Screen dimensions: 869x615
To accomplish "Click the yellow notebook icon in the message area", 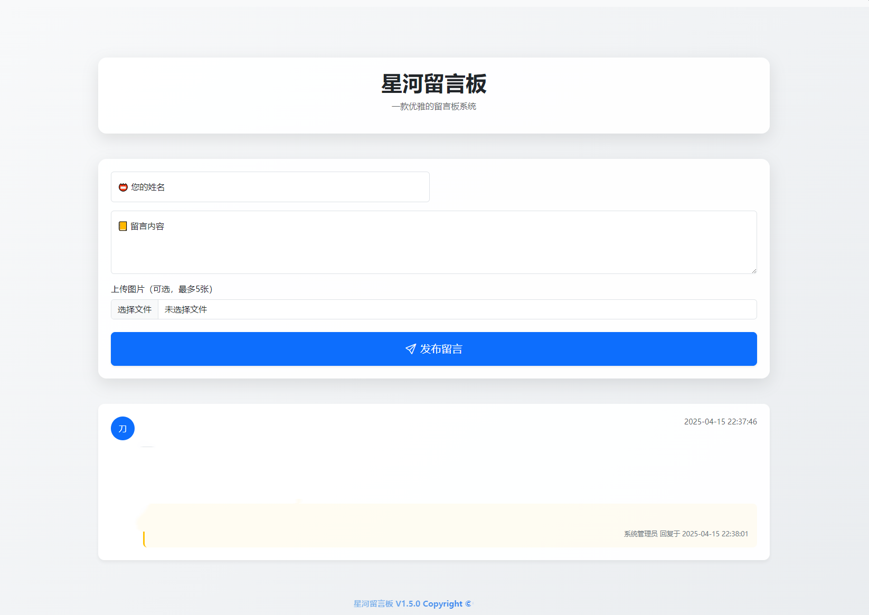I will pyautogui.click(x=122, y=226).
